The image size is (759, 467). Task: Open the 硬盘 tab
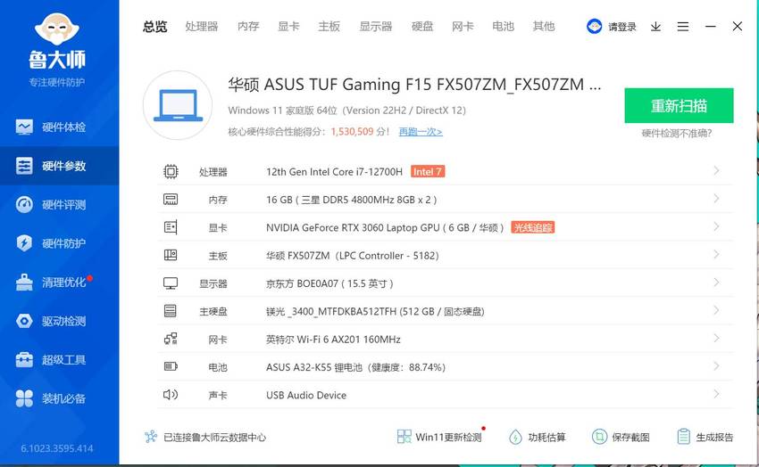coord(422,27)
